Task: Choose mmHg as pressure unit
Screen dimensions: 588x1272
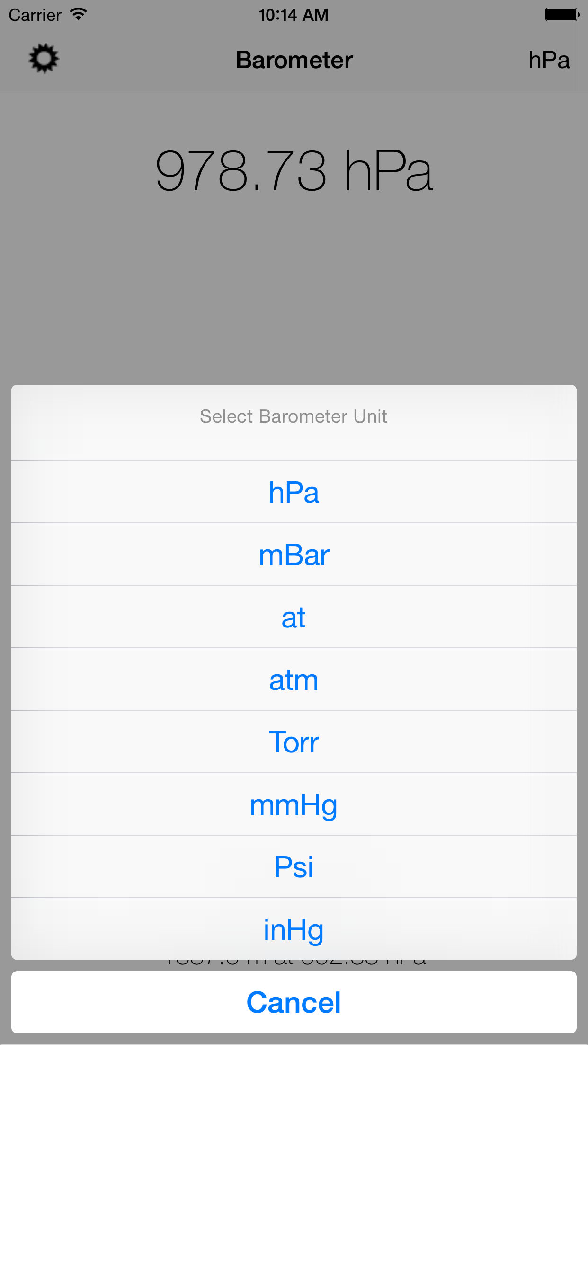Action: tap(294, 804)
